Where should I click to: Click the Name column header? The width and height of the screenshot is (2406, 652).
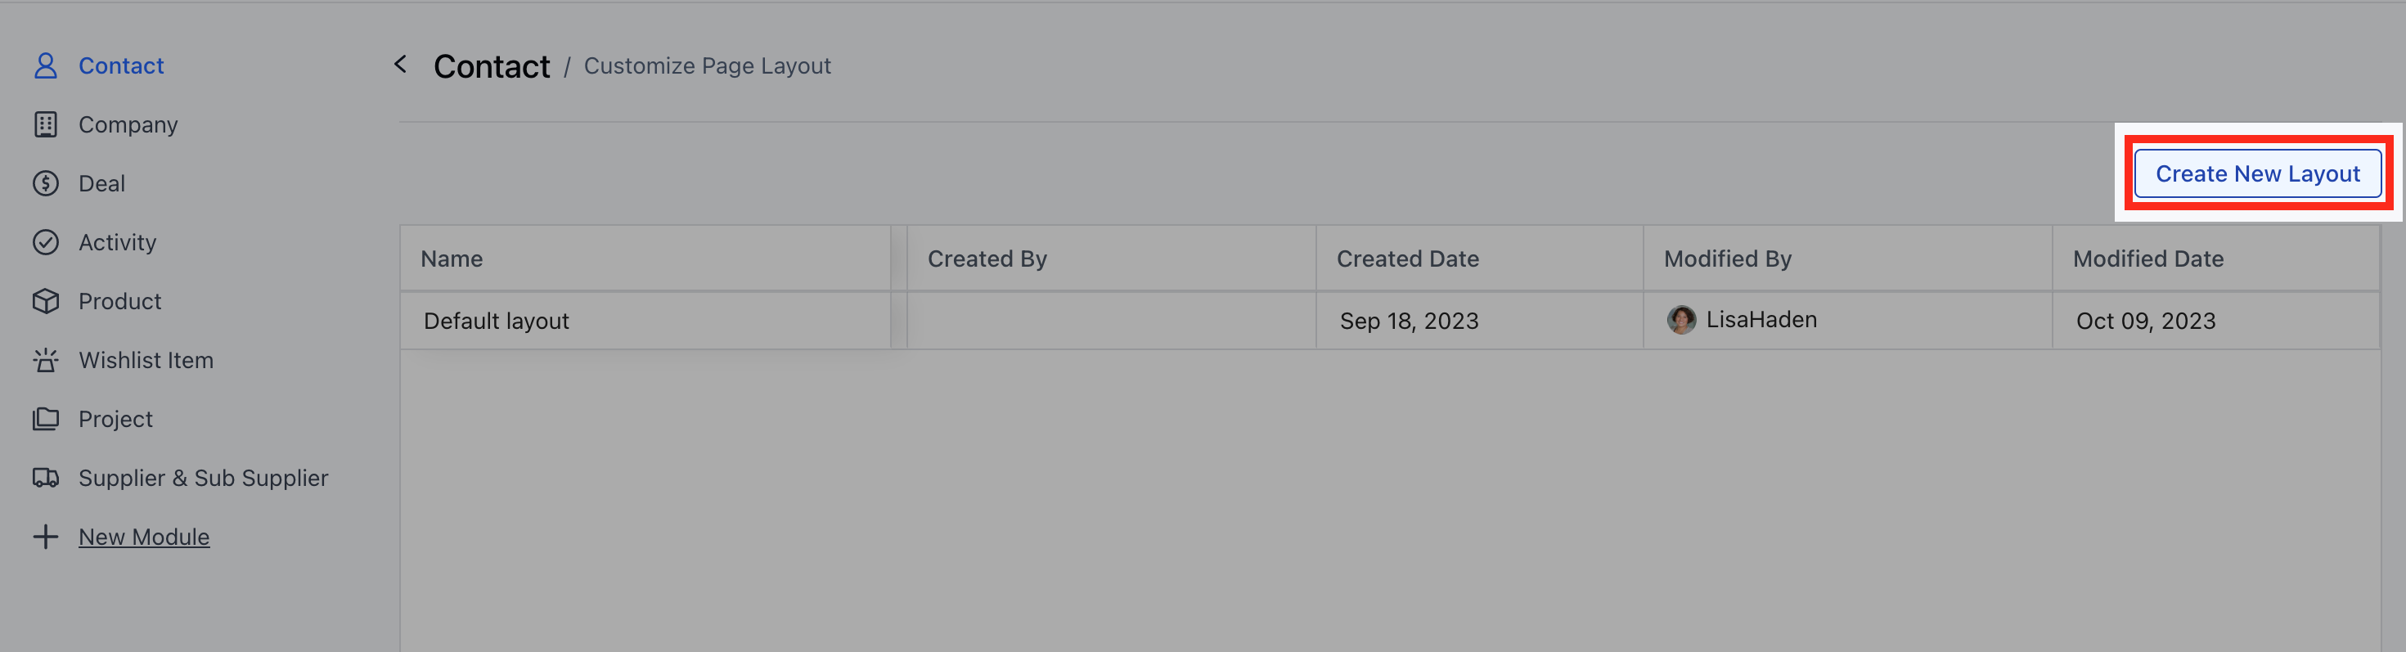coord(452,258)
